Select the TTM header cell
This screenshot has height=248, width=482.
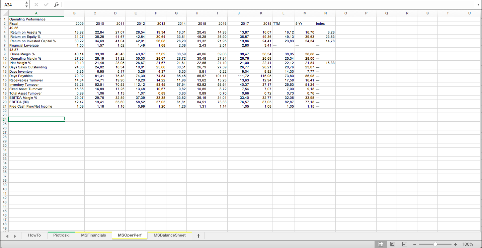(284, 24)
